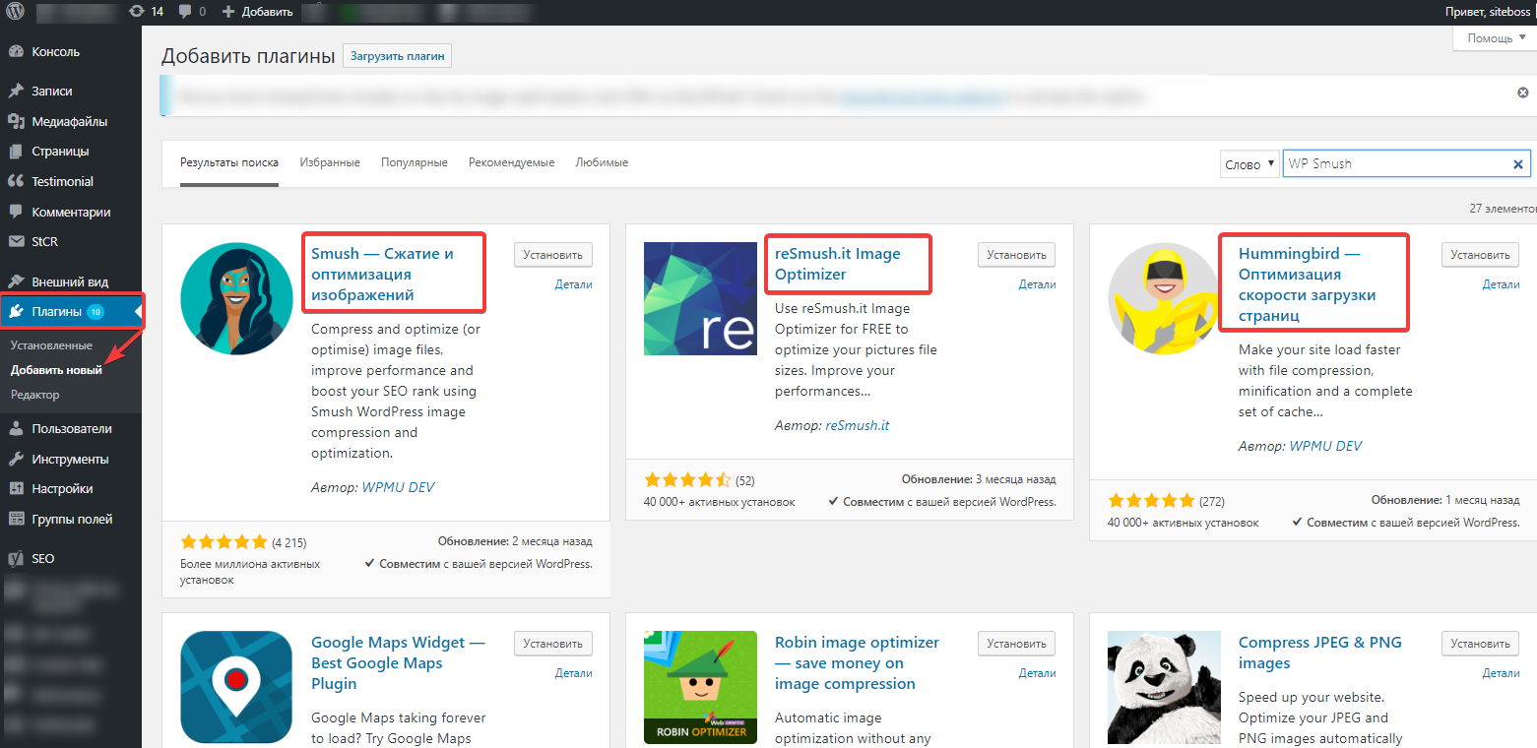Click the WordPress logo in admin bar
Viewport: 1537px width, 748px height.
coord(16,12)
